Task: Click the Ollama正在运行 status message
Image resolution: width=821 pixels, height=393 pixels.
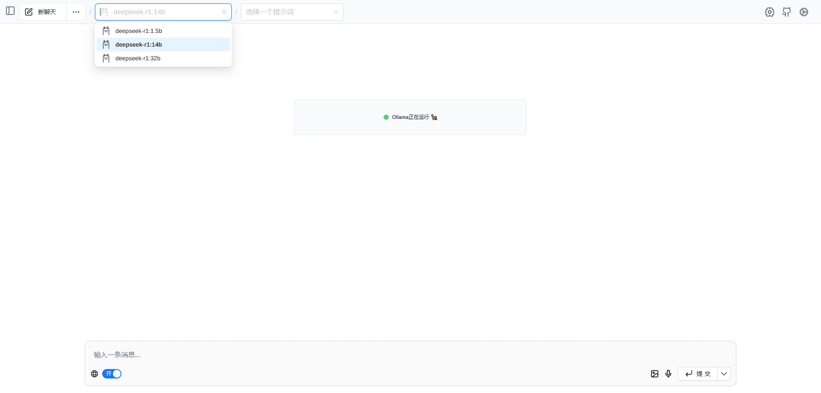Action: tap(410, 117)
